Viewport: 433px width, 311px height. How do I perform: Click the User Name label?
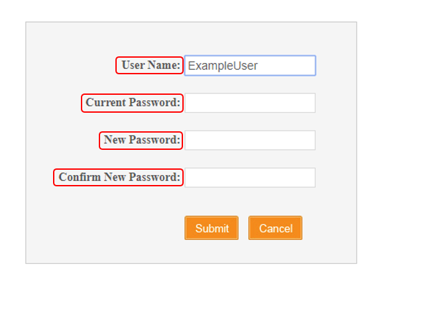[x=151, y=65]
